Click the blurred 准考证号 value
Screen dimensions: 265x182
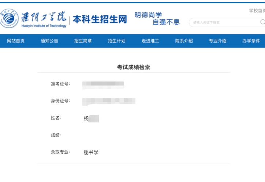point(103,84)
